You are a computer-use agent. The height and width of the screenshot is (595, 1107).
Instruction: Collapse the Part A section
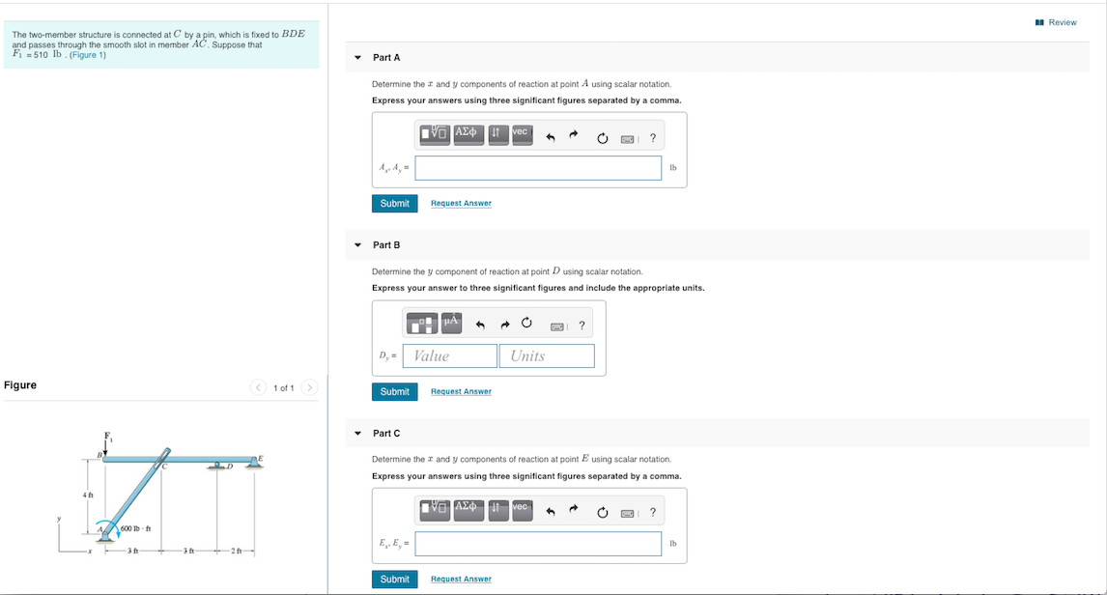pyautogui.click(x=357, y=57)
